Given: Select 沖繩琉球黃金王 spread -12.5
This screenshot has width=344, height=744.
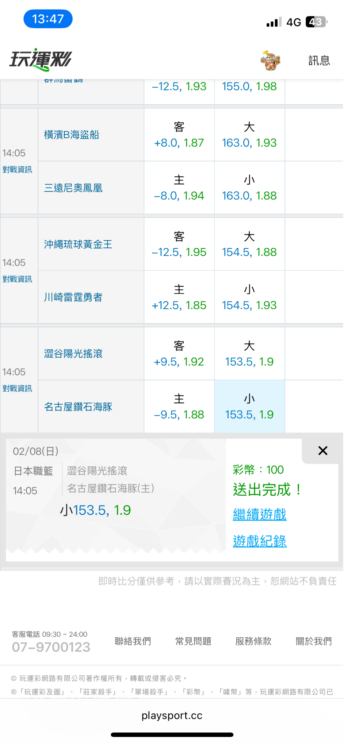Looking at the screenshot, I should [179, 244].
